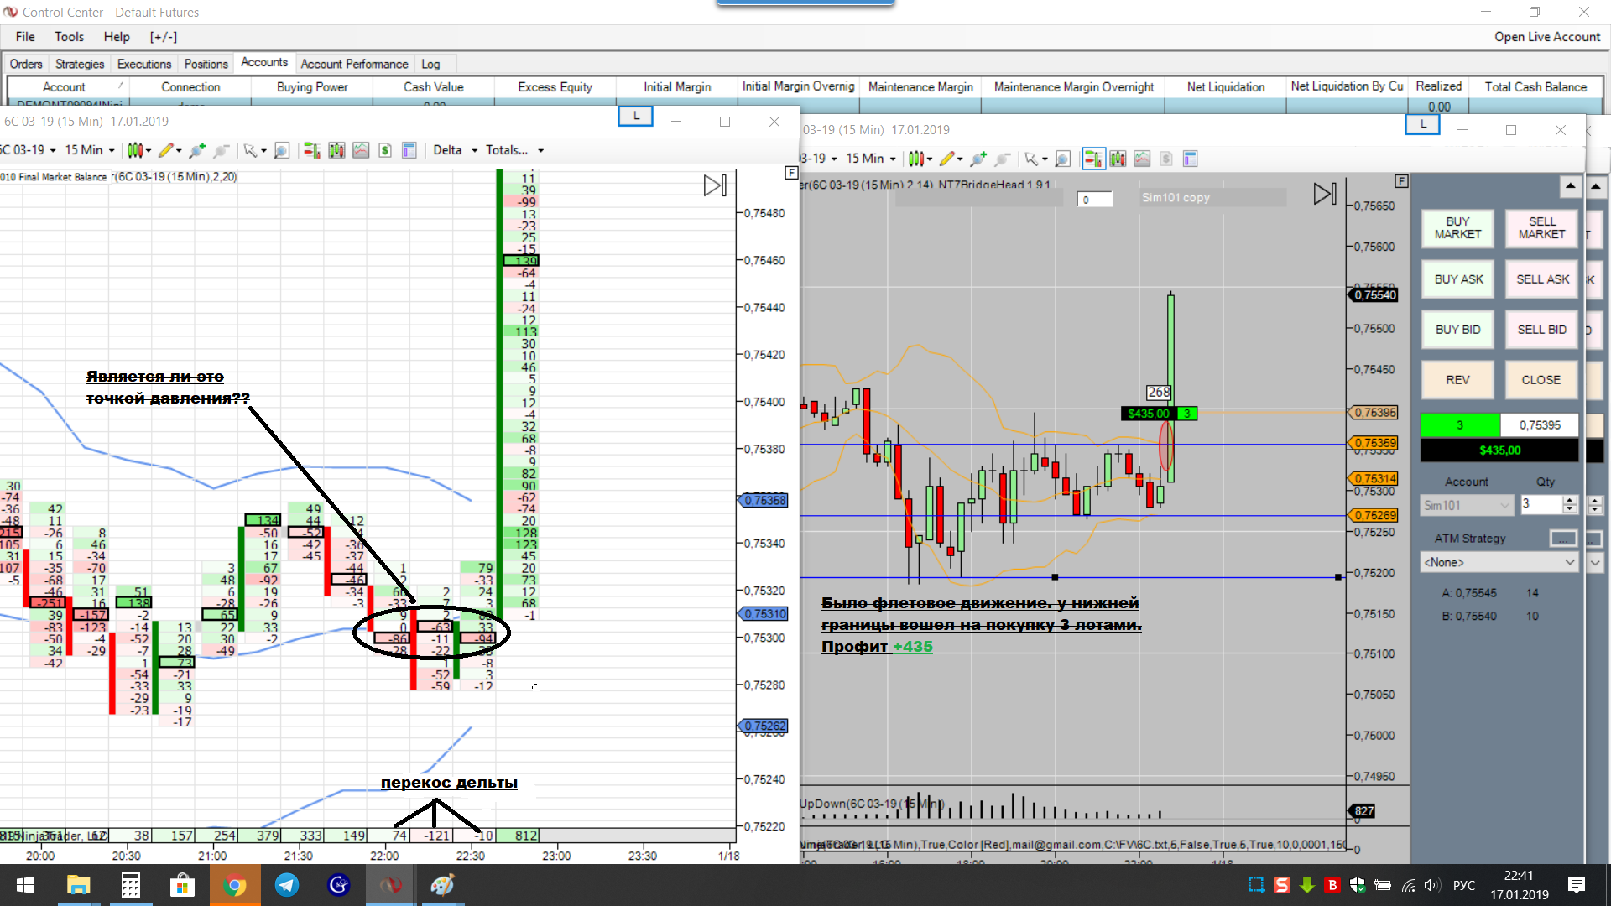Click Strategies icon in right chart toolbar

tap(1166, 159)
